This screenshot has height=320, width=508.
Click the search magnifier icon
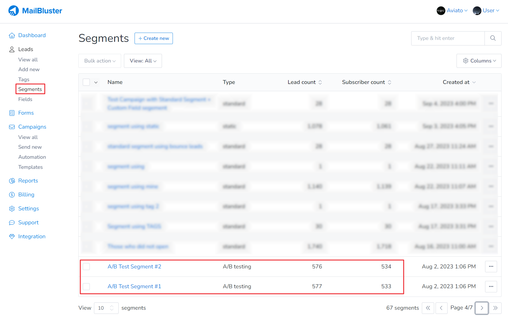[493, 38]
